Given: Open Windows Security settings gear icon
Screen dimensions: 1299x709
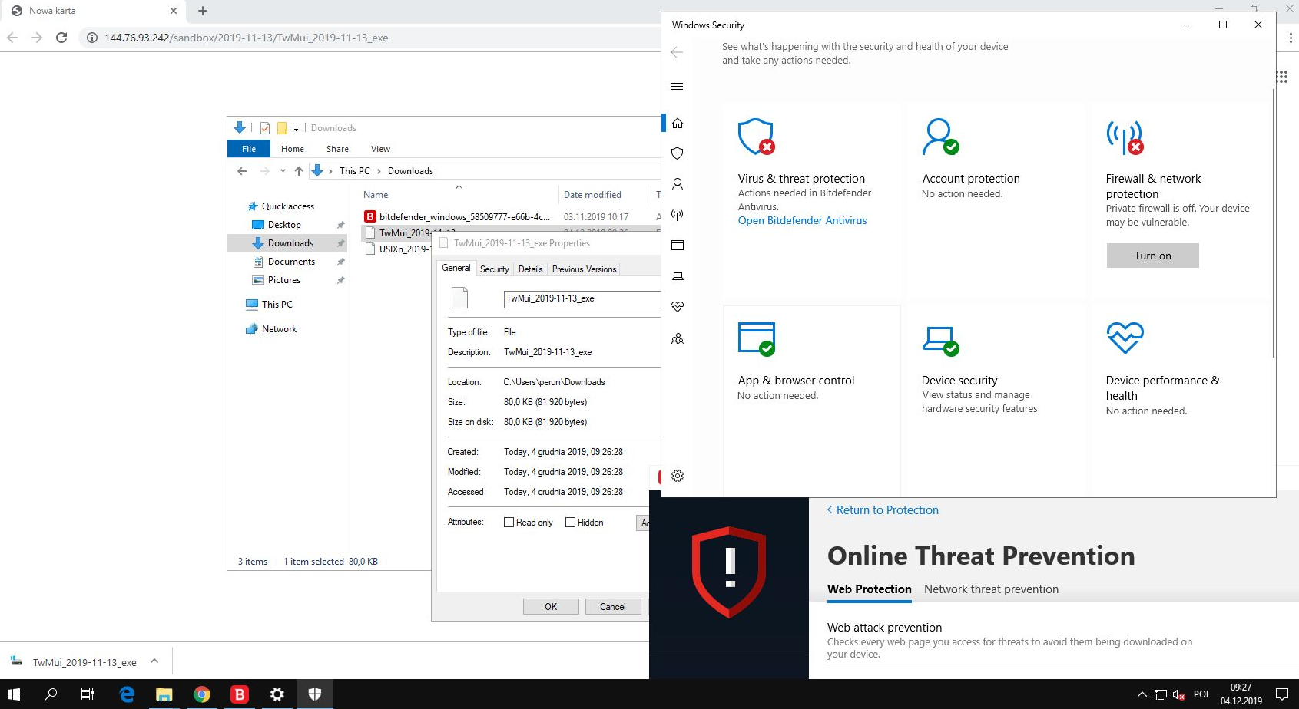Looking at the screenshot, I should pyautogui.click(x=677, y=476).
